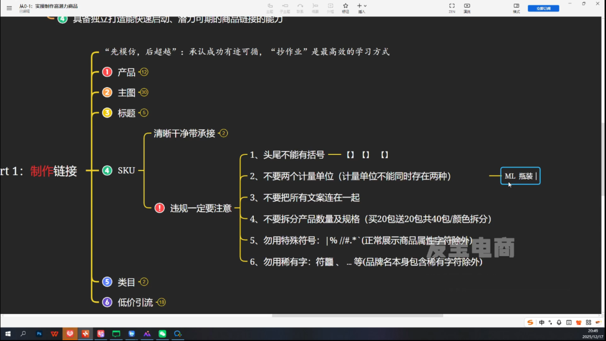Expand the 产品 node's 12 collapsed subtopics
Image resolution: width=606 pixels, height=341 pixels.
[x=144, y=72]
